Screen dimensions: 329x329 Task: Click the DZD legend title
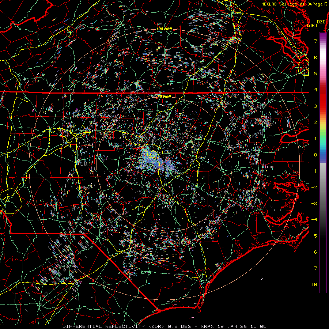pos(321,22)
